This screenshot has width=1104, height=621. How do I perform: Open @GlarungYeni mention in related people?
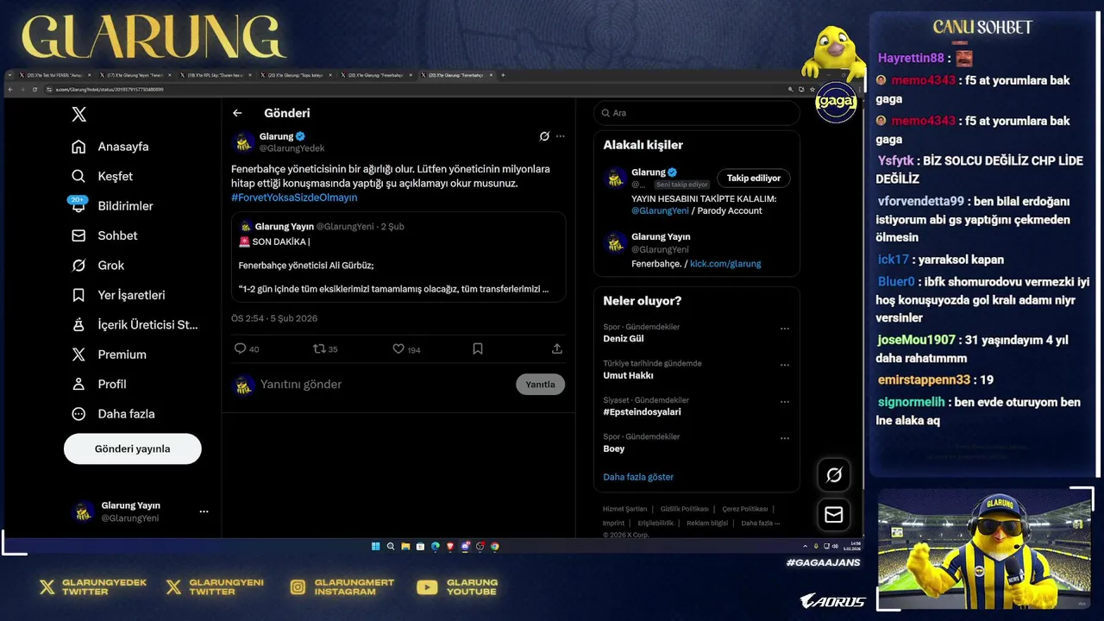(x=660, y=210)
